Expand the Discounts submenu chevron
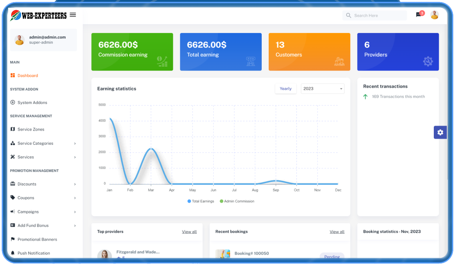The width and height of the screenshot is (455, 266). [x=75, y=184]
